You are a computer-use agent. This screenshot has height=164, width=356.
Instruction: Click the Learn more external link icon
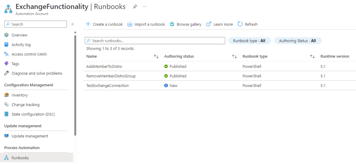click(209, 24)
